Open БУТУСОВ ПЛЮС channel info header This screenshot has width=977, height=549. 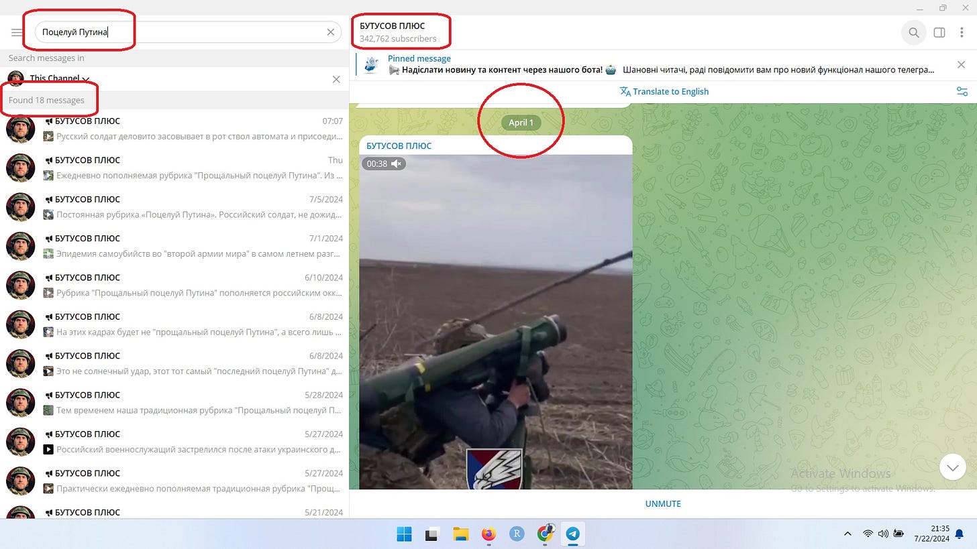click(x=398, y=32)
